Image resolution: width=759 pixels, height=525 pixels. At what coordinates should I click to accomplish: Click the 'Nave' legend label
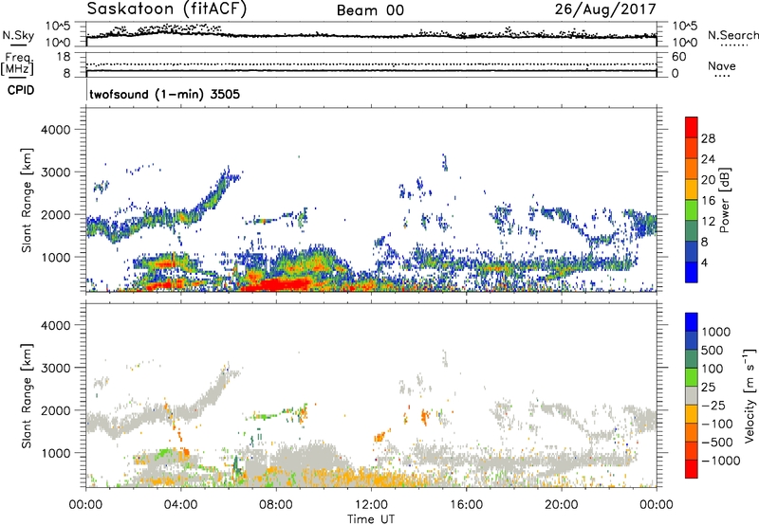pos(722,65)
